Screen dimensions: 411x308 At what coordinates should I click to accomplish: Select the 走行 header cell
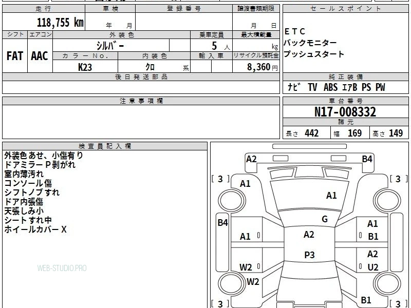(44, 9)
